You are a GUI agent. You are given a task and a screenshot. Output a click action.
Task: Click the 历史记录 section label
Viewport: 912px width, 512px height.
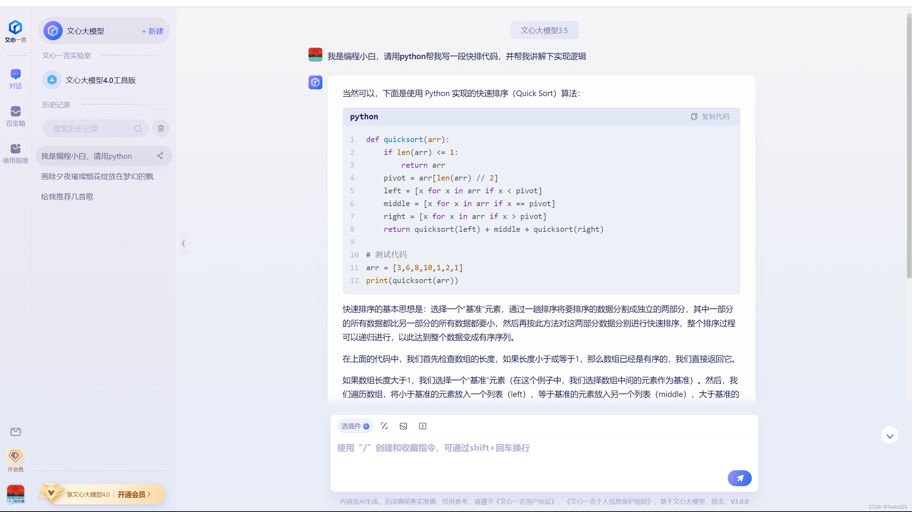(56, 105)
